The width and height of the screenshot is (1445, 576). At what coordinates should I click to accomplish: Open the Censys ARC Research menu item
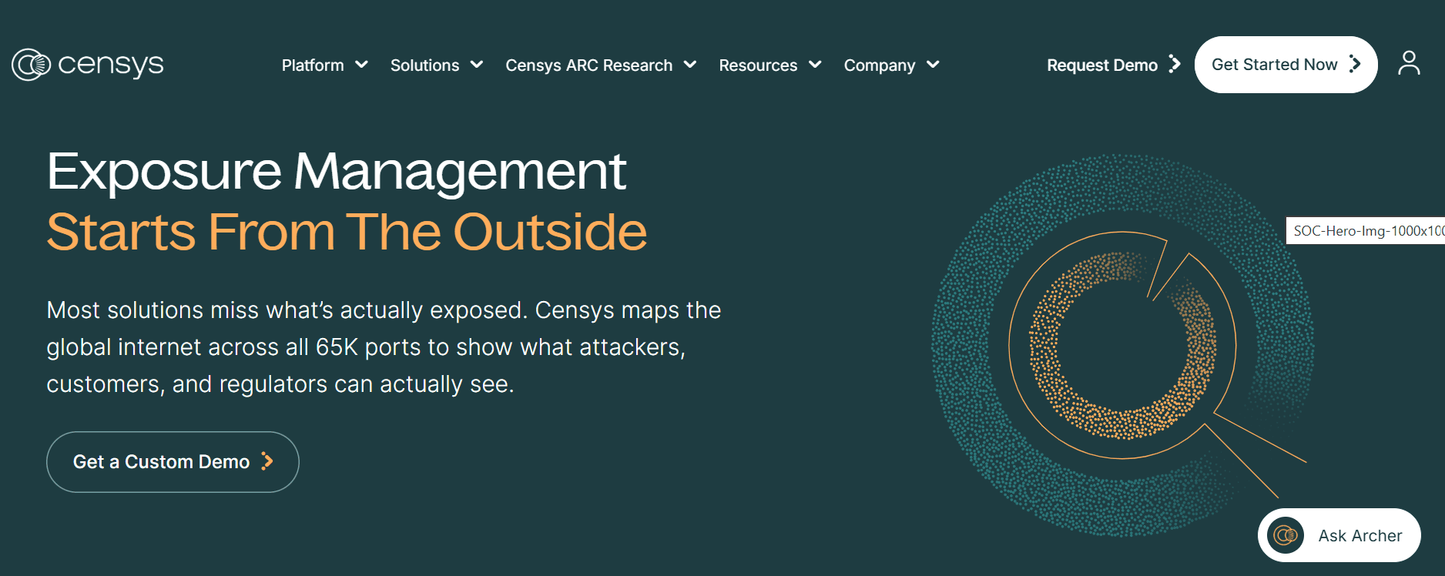tap(589, 65)
